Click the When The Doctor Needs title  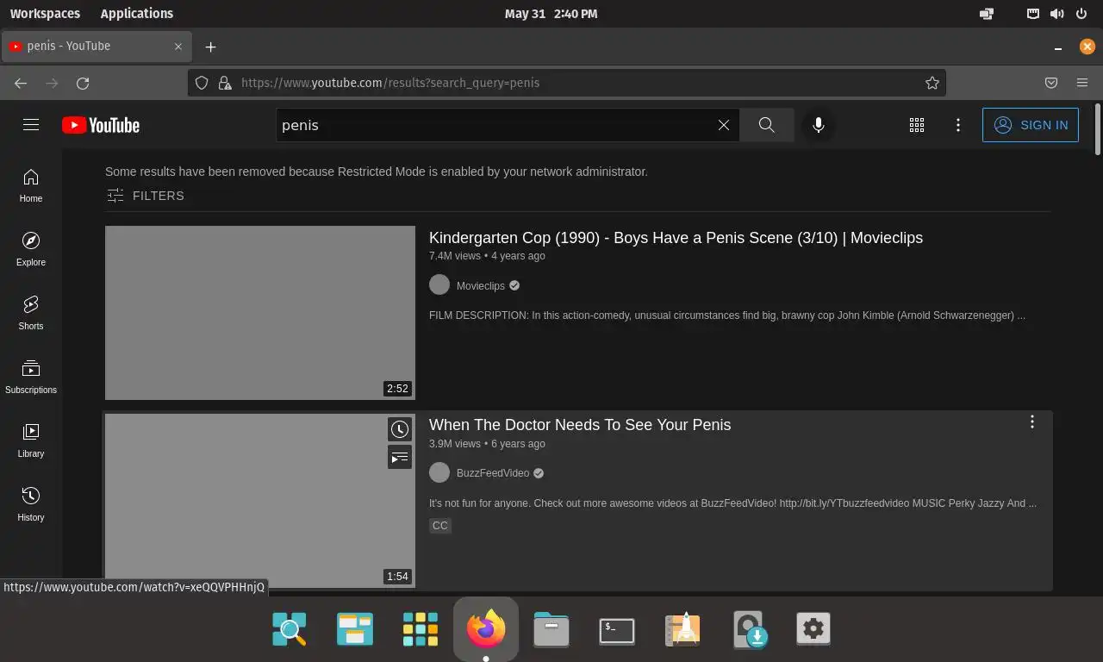click(580, 425)
